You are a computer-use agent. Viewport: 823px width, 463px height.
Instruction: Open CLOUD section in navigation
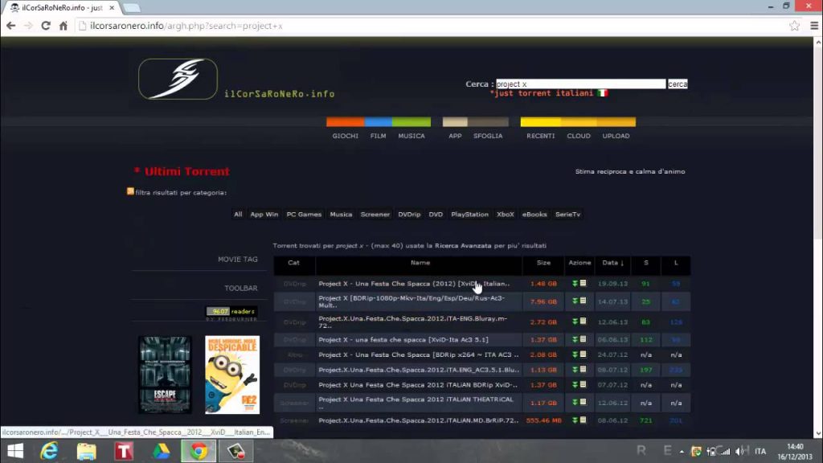pos(579,136)
